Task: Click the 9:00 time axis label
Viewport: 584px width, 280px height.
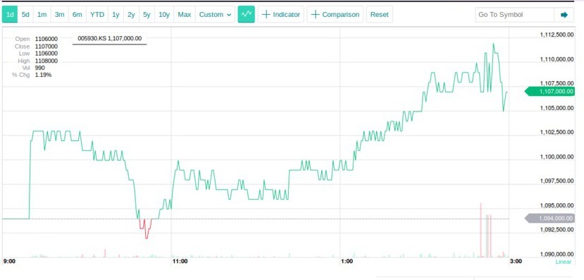Action: tap(9, 262)
